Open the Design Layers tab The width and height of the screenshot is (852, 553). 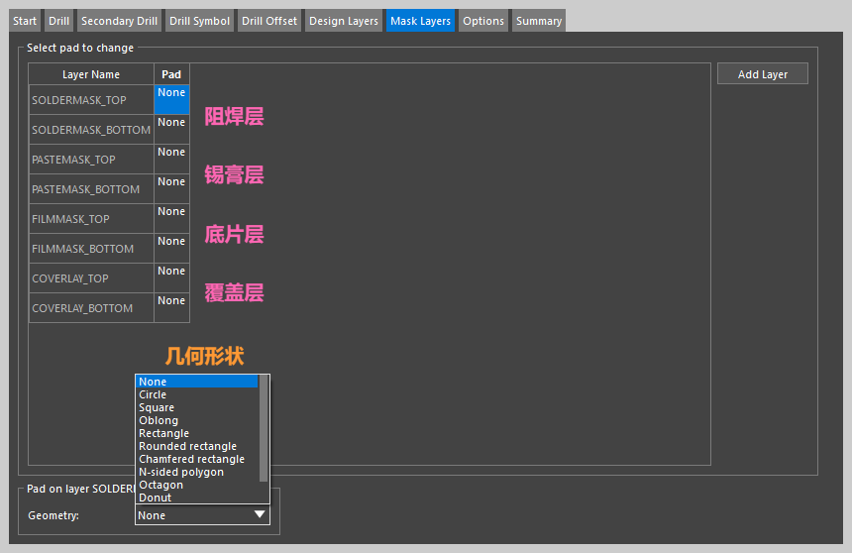(x=343, y=21)
